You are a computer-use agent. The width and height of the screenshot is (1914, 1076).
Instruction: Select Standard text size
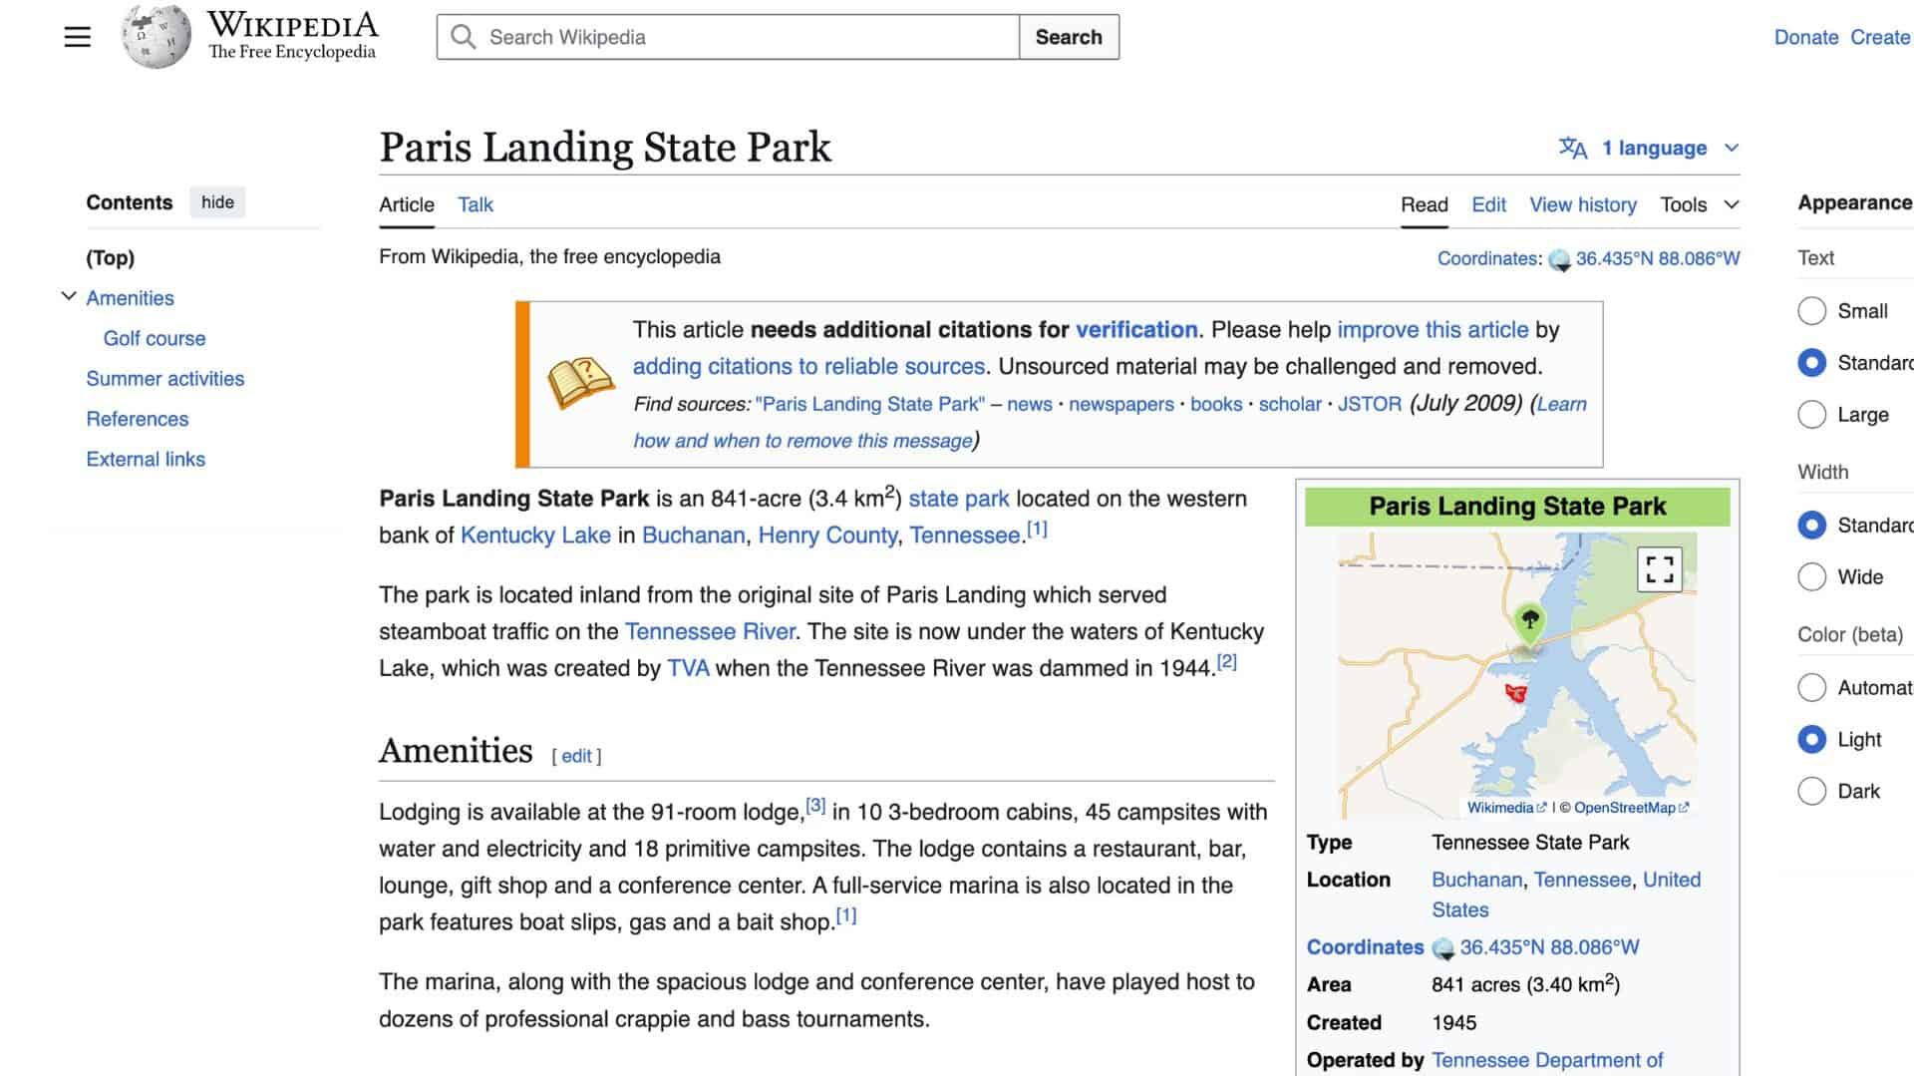tap(1811, 363)
